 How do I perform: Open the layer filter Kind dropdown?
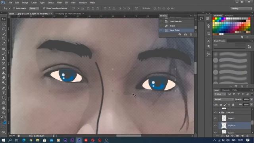point(220,94)
